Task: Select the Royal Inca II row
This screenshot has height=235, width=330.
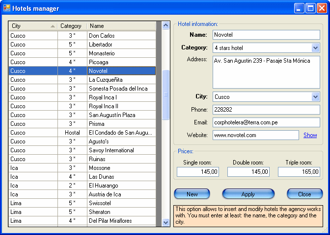Action: coord(82,106)
